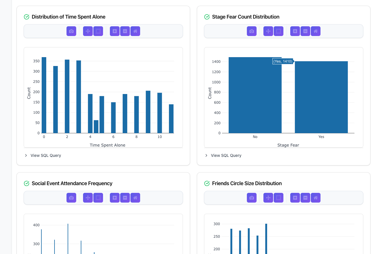Select Pan tool in Stage Fear Count toolbar
The width and height of the screenshot is (375, 254).
(268, 31)
